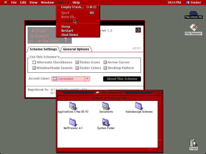Select the Kaleidoscope Schemes folder
The image size is (206, 154).
point(139,108)
